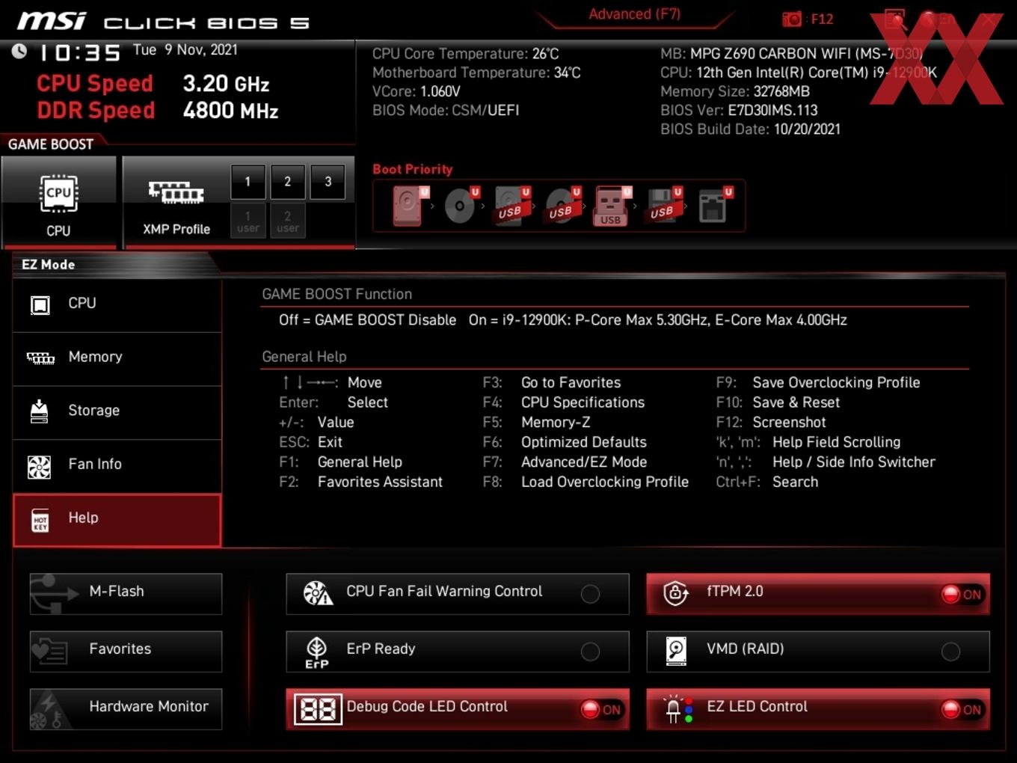The width and height of the screenshot is (1017, 763).
Task: Click the date Tue 9 Nov, 2021
Action: click(x=185, y=50)
